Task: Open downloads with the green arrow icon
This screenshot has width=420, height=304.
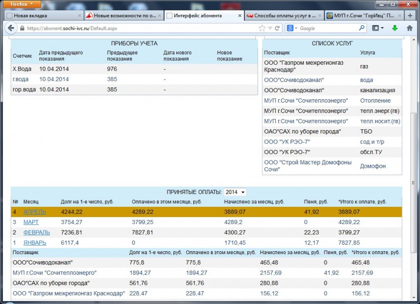Action: pos(395,28)
